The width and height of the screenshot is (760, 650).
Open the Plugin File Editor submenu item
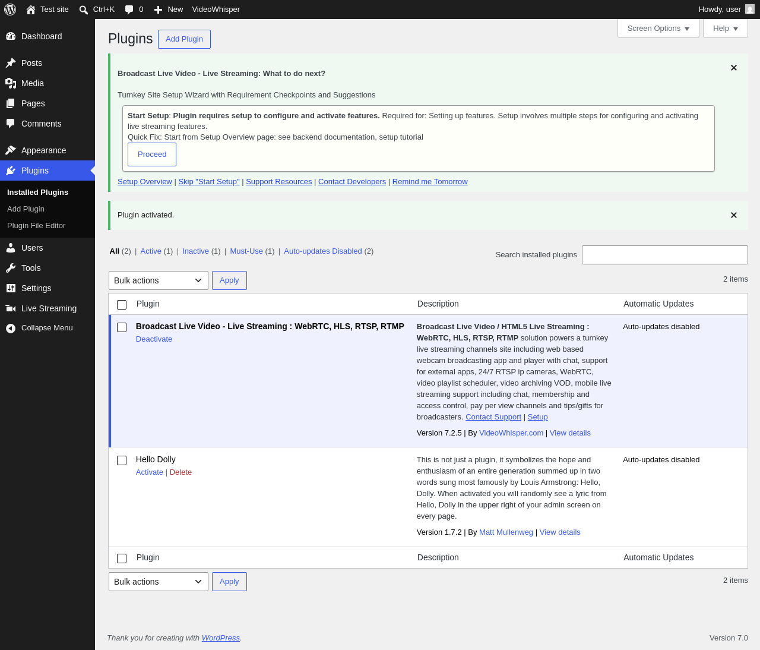36,226
